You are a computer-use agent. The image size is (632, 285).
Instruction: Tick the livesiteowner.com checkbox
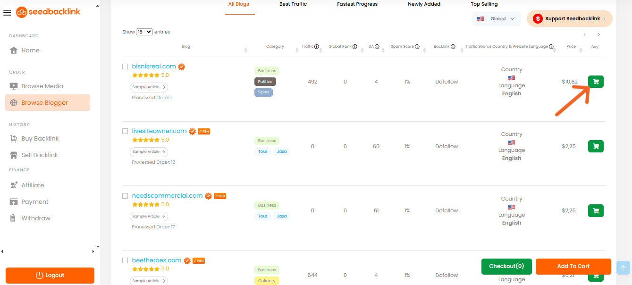pyautogui.click(x=125, y=131)
